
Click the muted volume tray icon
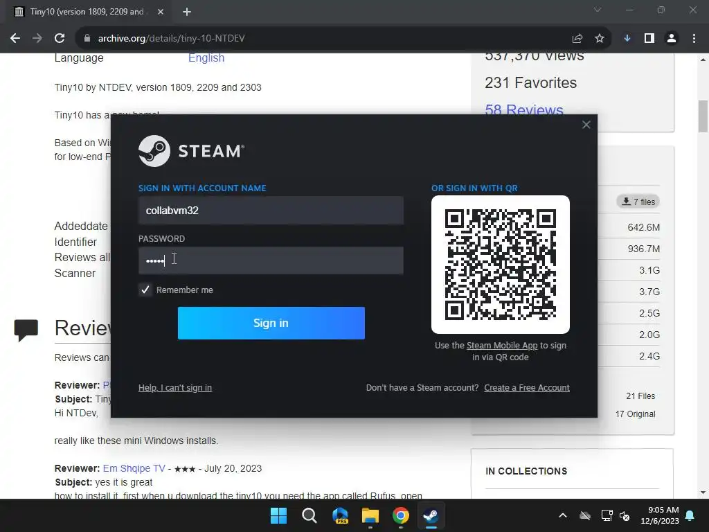click(625, 515)
